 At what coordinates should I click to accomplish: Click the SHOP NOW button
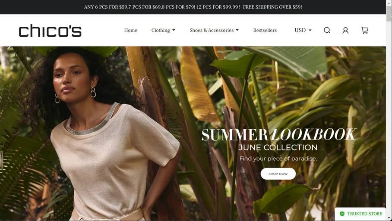(x=278, y=174)
